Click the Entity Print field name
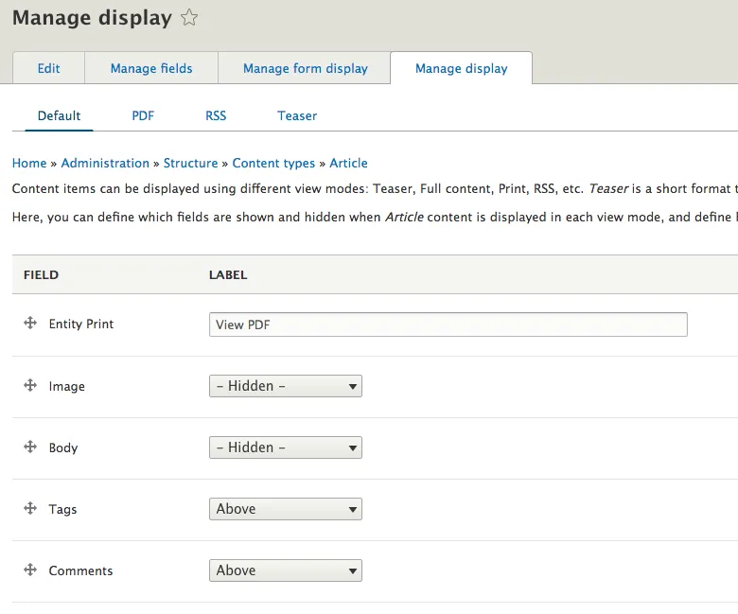Image resolution: width=738 pixels, height=614 pixels. click(81, 324)
